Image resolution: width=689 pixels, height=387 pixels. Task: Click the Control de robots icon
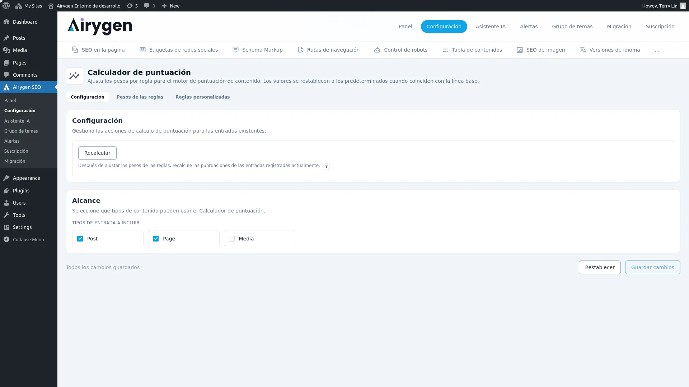tap(377, 50)
